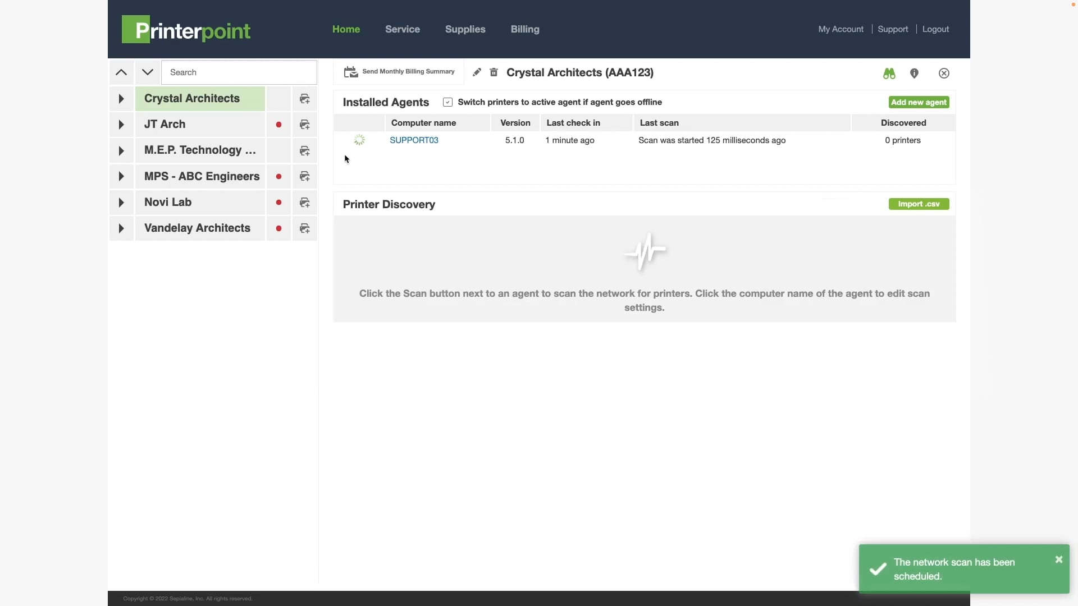The width and height of the screenshot is (1078, 606).
Task: Open the Service menu
Action: [403, 29]
